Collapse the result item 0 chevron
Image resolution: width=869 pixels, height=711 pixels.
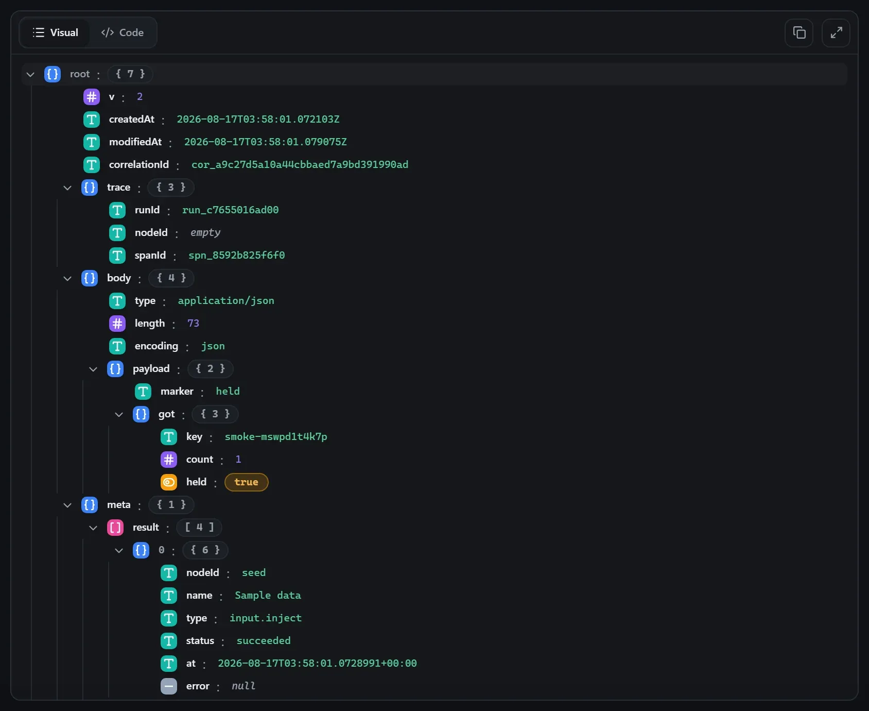tap(119, 550)
